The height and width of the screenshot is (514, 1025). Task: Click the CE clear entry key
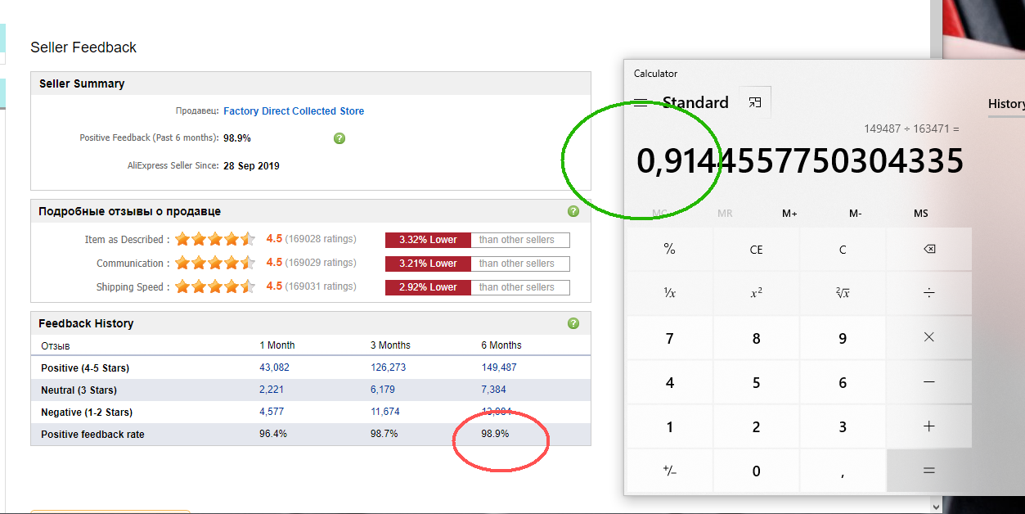coord(756,250)
